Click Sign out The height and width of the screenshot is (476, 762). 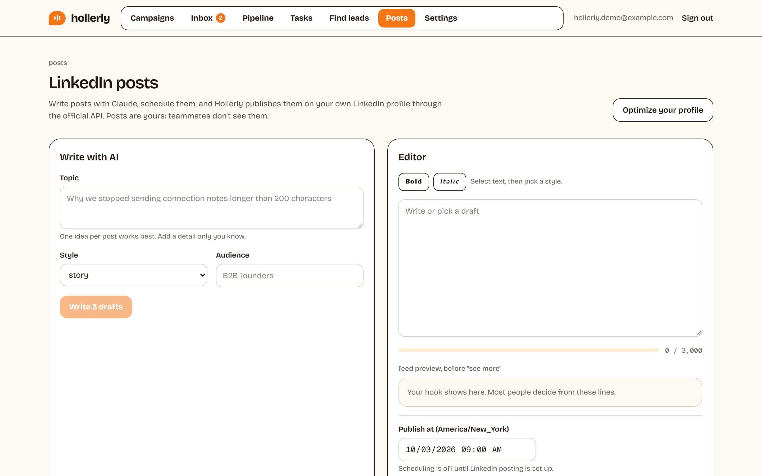click(697, 18)
